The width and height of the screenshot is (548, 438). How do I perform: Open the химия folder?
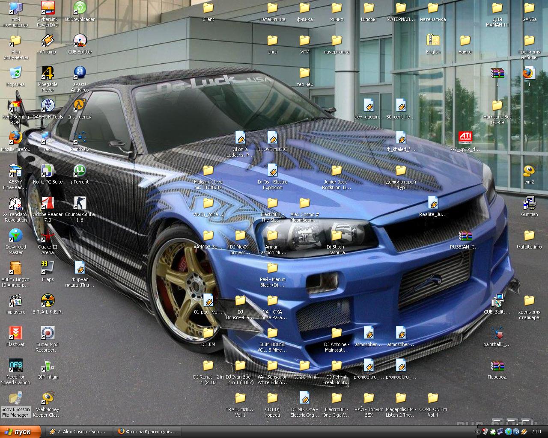coord(337,12)
